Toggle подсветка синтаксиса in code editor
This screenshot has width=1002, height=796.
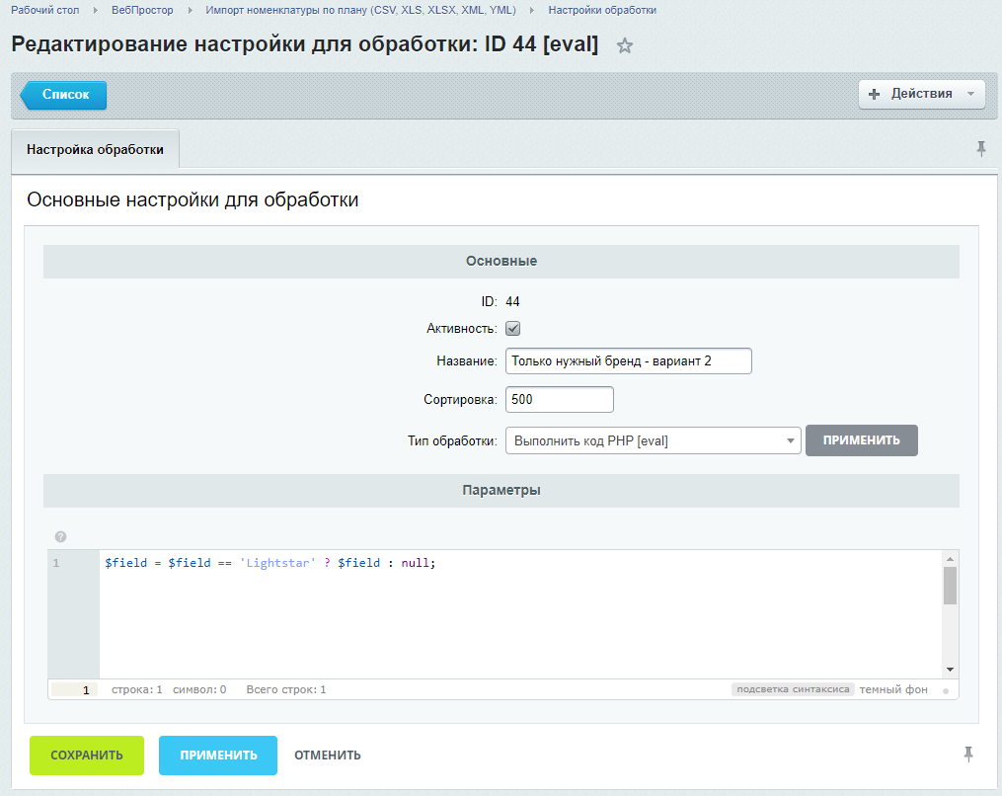pos(793,689)
